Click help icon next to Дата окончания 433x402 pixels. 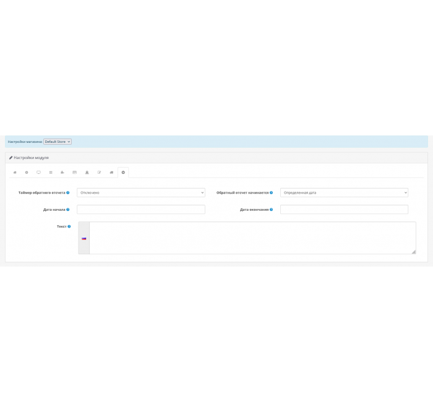pos(271,210)
